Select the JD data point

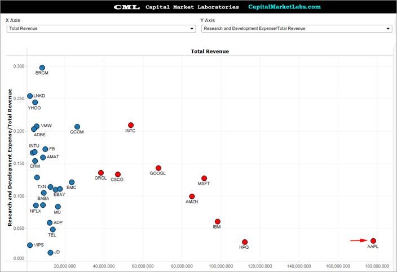50,252
